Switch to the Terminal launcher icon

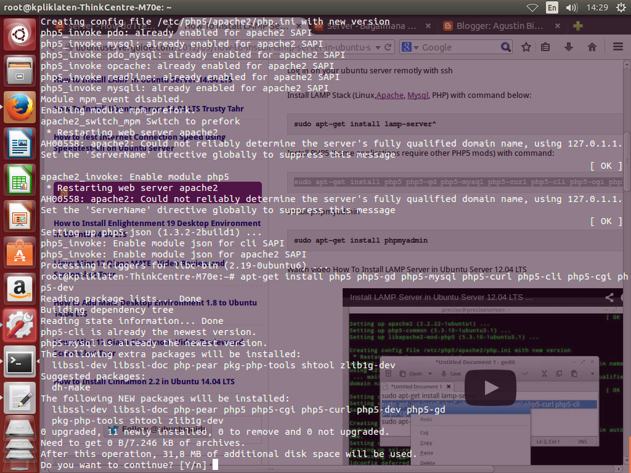click(x=19, y=361)
